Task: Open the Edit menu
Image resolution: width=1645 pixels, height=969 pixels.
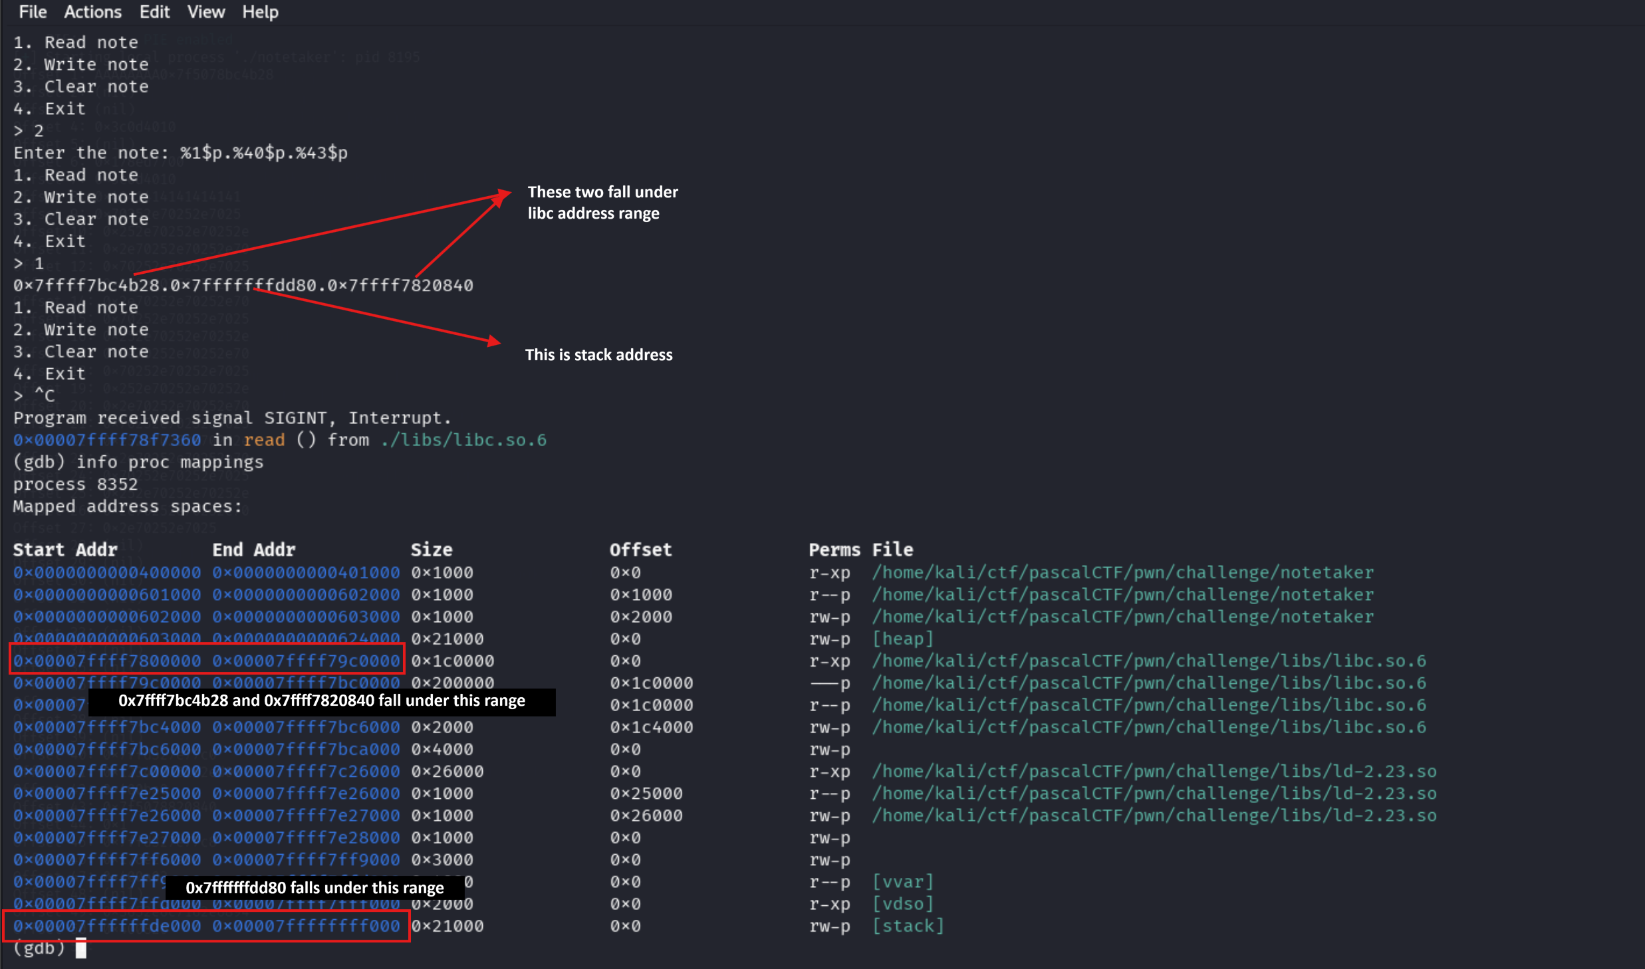Action: click(154, 11)
